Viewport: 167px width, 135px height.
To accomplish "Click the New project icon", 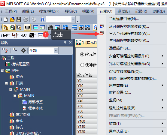I will [x=6, y=19].
